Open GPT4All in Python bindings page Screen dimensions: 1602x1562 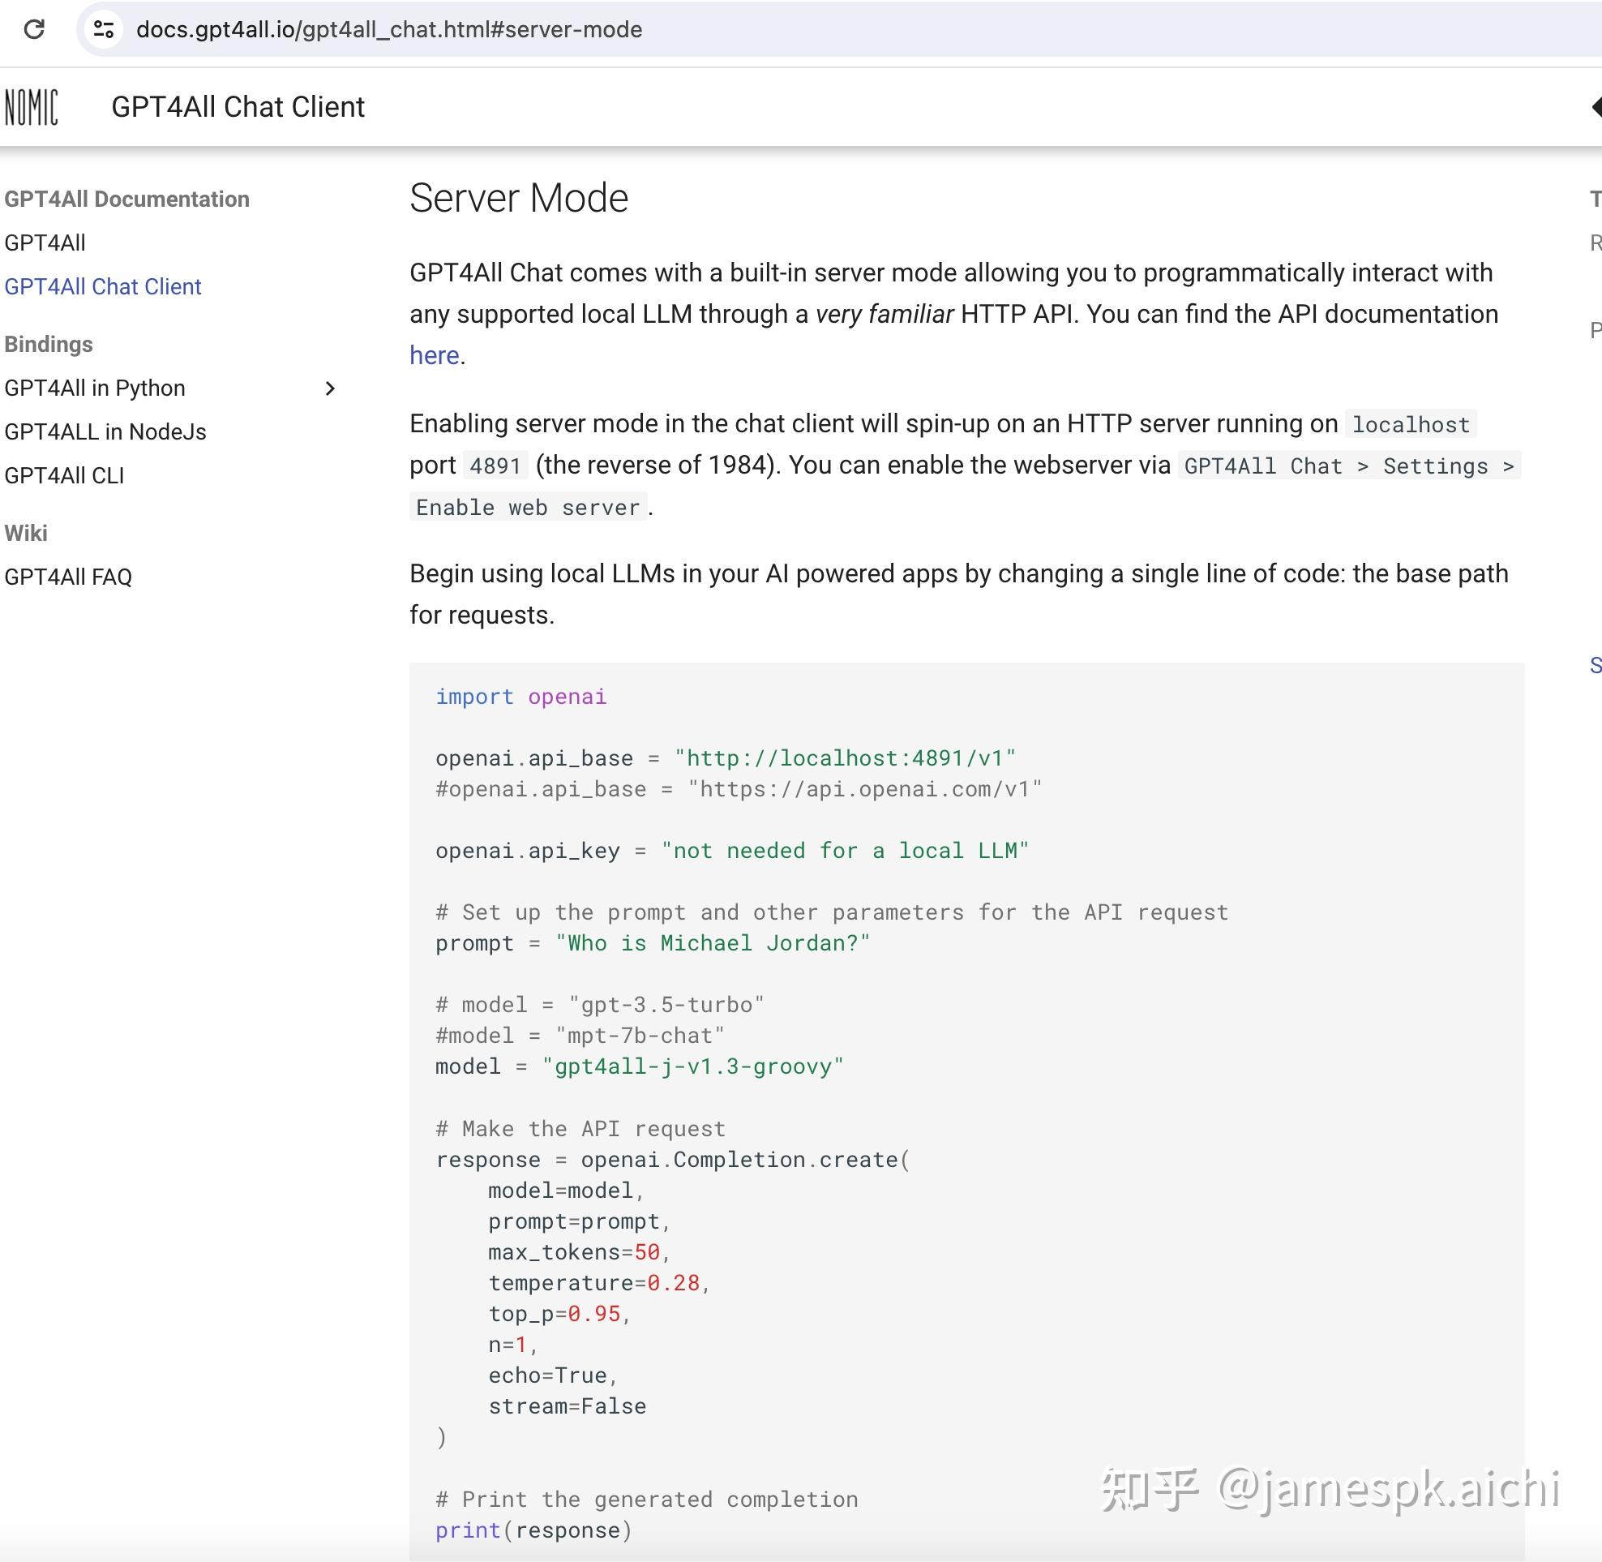94,388
